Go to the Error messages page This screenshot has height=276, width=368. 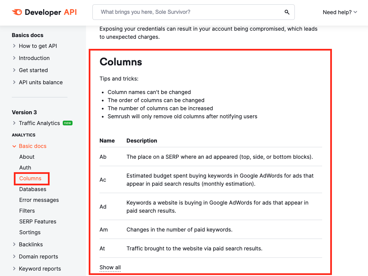pos(39,200)
